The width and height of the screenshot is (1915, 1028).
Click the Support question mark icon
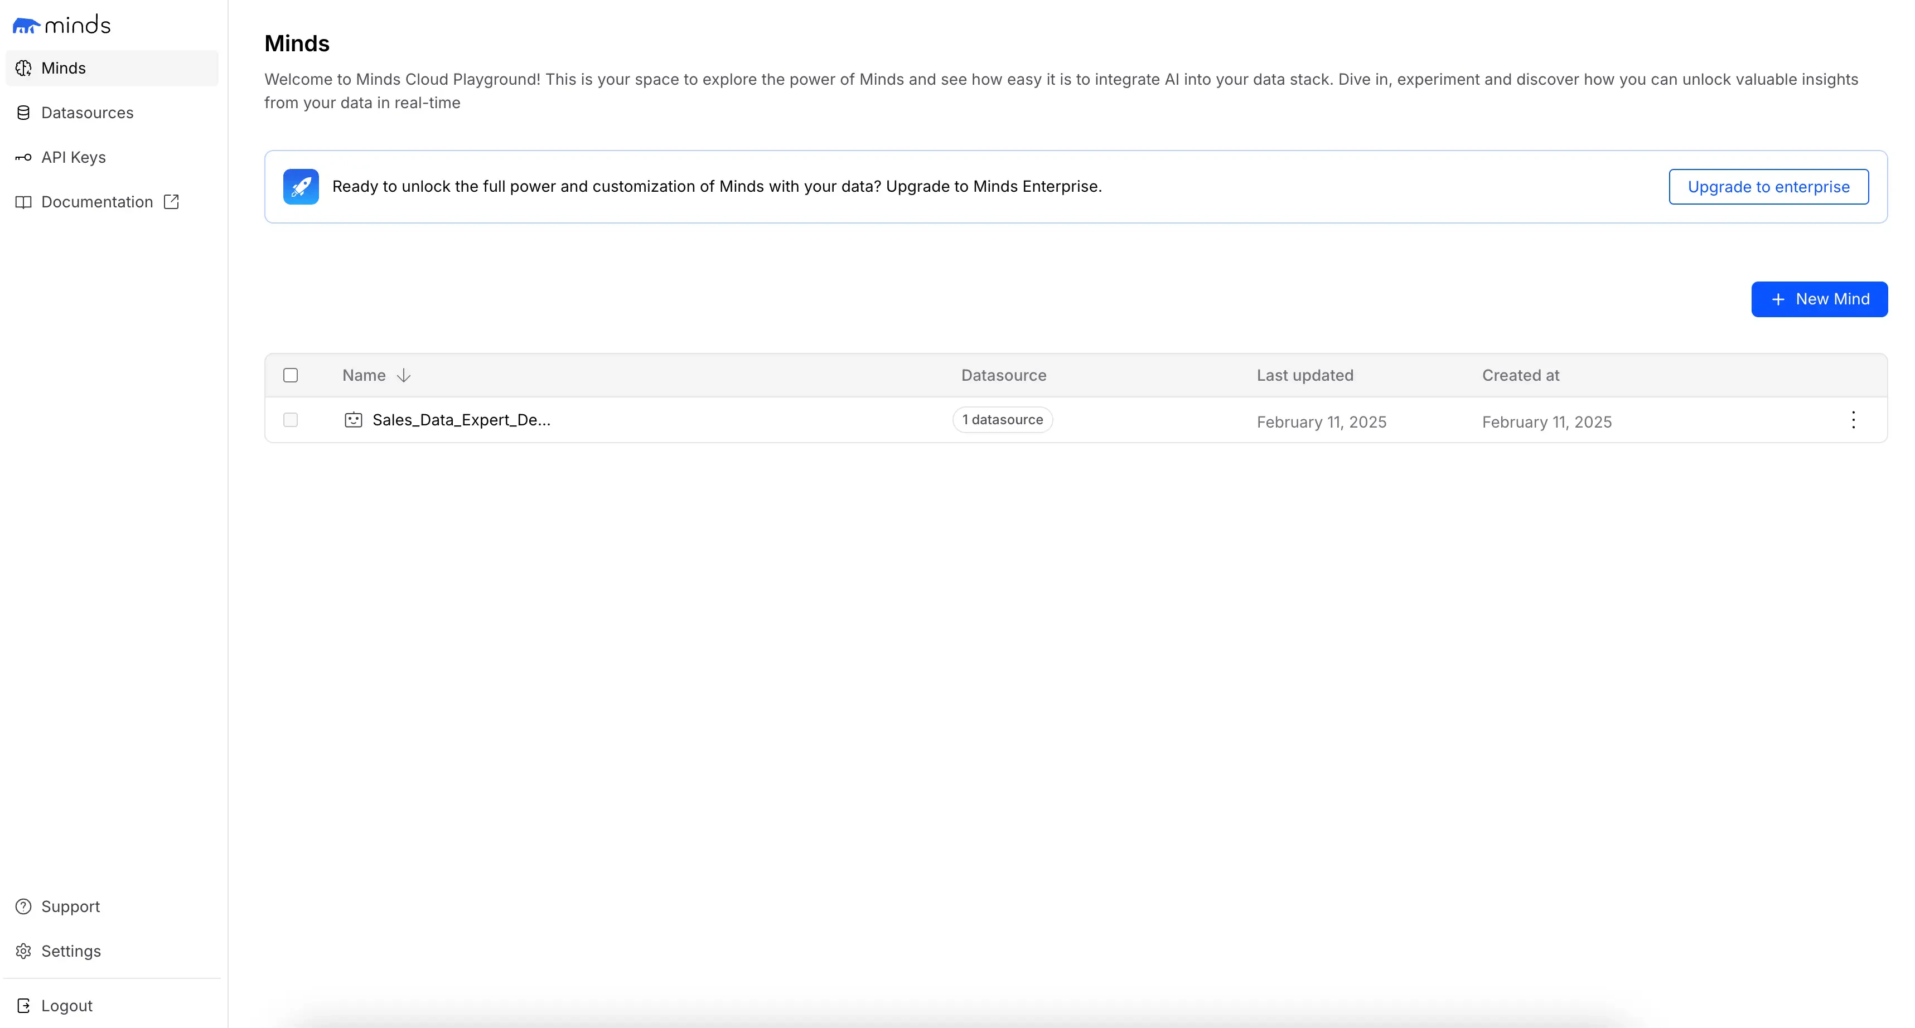pos(24,906)
